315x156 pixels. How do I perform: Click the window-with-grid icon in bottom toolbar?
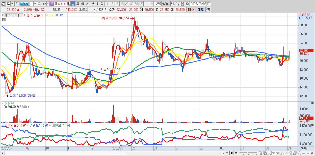(x=260, y=153)
